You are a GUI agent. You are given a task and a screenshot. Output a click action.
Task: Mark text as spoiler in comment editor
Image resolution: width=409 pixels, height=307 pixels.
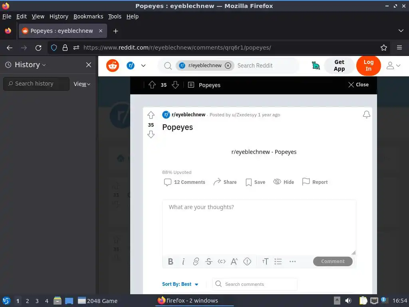tap(247, 261)
